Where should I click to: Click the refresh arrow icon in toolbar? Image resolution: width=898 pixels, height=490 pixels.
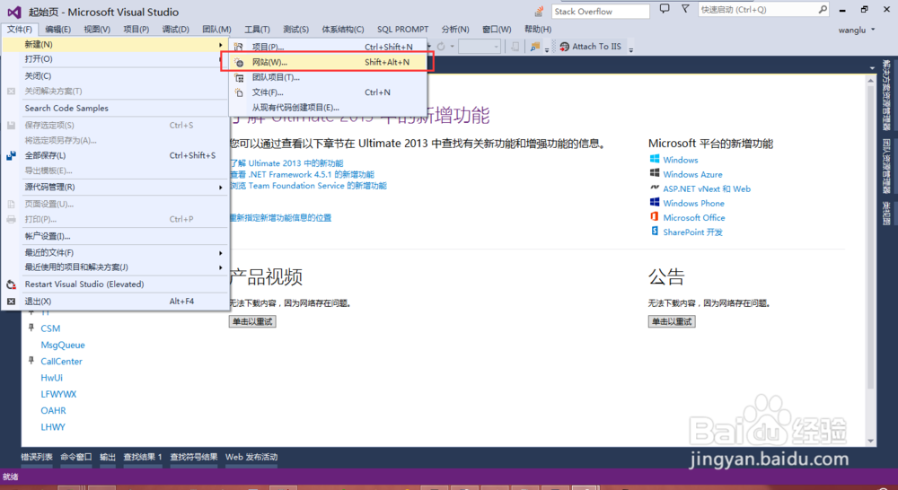click(x=441, y=47)
